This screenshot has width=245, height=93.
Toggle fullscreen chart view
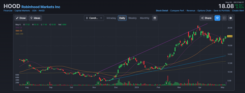pyautogui.click(x=224, y=18)
